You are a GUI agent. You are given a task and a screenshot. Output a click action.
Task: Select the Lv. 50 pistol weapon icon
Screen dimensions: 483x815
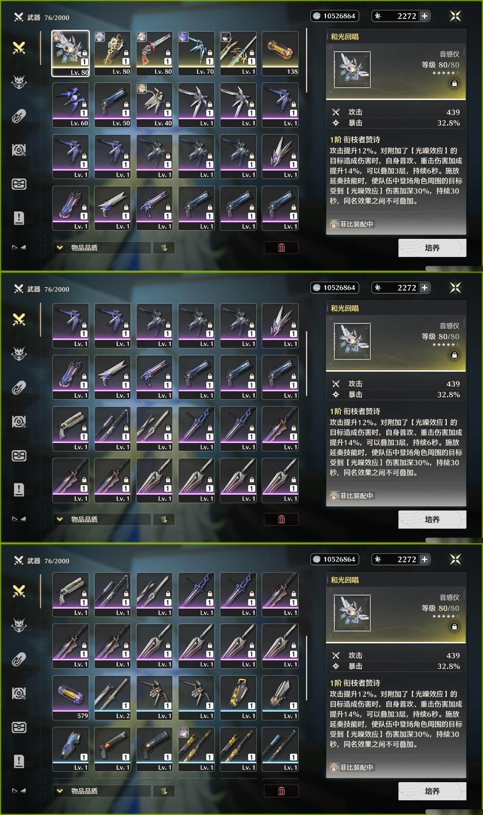[112, 105]
